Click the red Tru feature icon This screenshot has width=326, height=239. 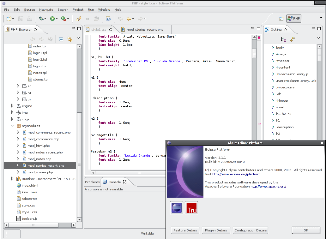[x=191, y=208]
